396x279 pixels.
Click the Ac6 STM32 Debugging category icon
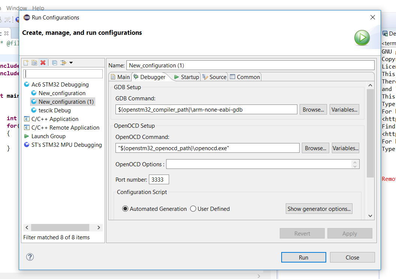pos(27,84)
